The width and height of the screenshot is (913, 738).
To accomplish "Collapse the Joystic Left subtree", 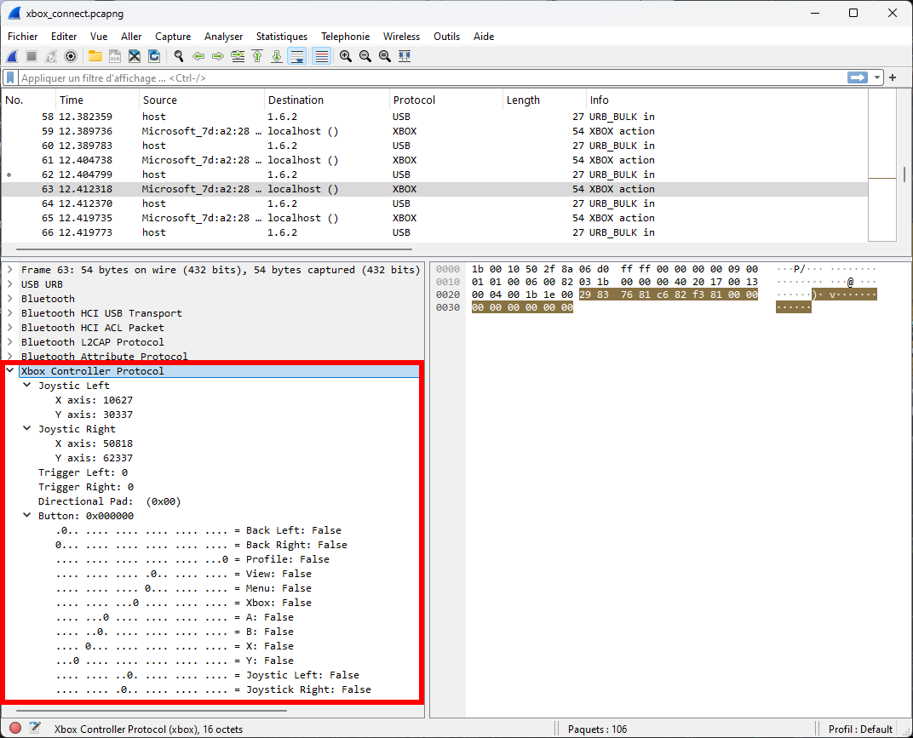I will (26, 385).
